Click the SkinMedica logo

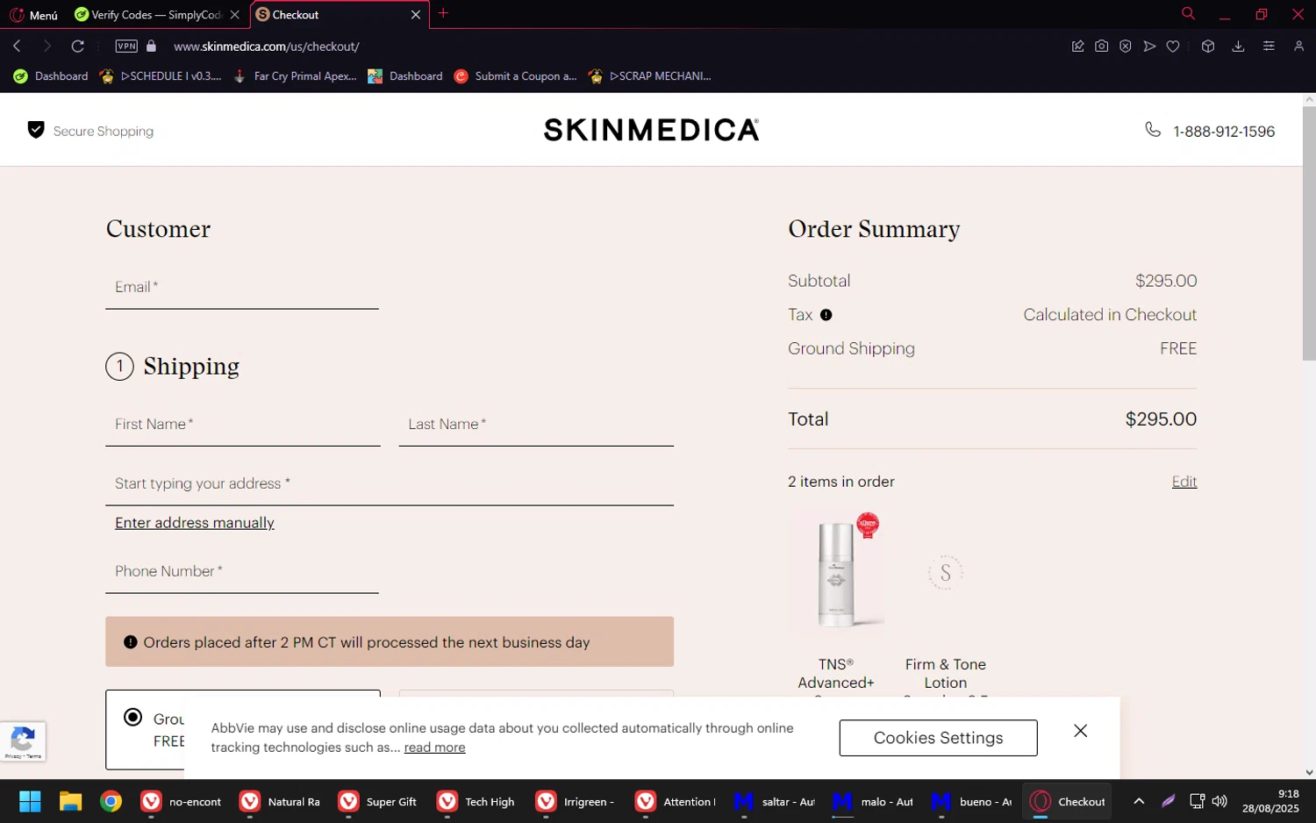(651, 130)
